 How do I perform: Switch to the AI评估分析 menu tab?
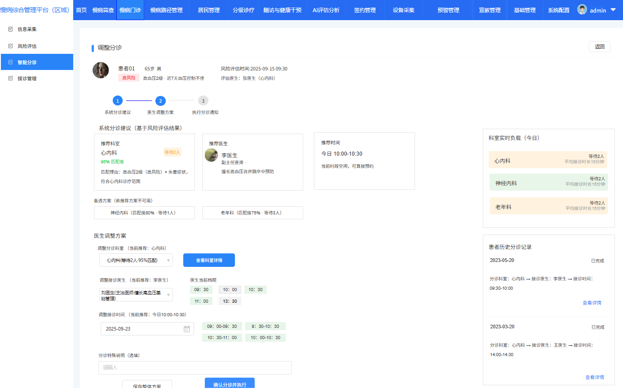pos(326,10)
